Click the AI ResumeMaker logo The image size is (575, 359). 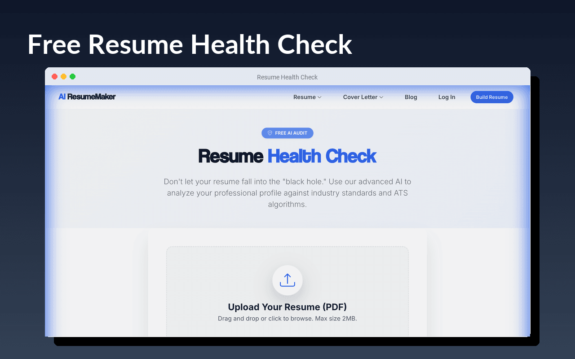[87, 96]
